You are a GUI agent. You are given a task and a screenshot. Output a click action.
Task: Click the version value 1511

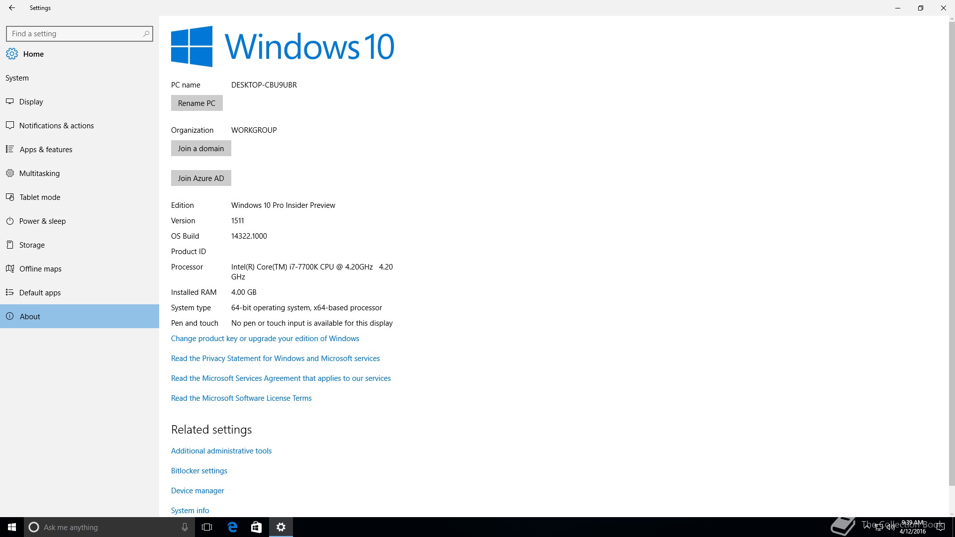[x=238, y=221]
